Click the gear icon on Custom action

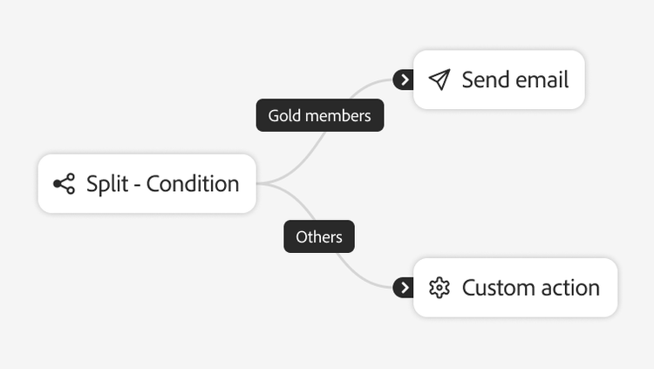[x=439, y=288]
